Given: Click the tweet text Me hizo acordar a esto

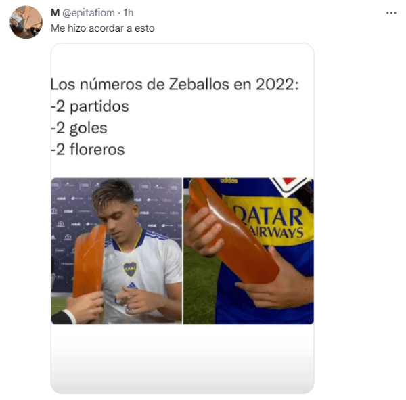Looking at the screenshot, I should [x=103, y=28].
